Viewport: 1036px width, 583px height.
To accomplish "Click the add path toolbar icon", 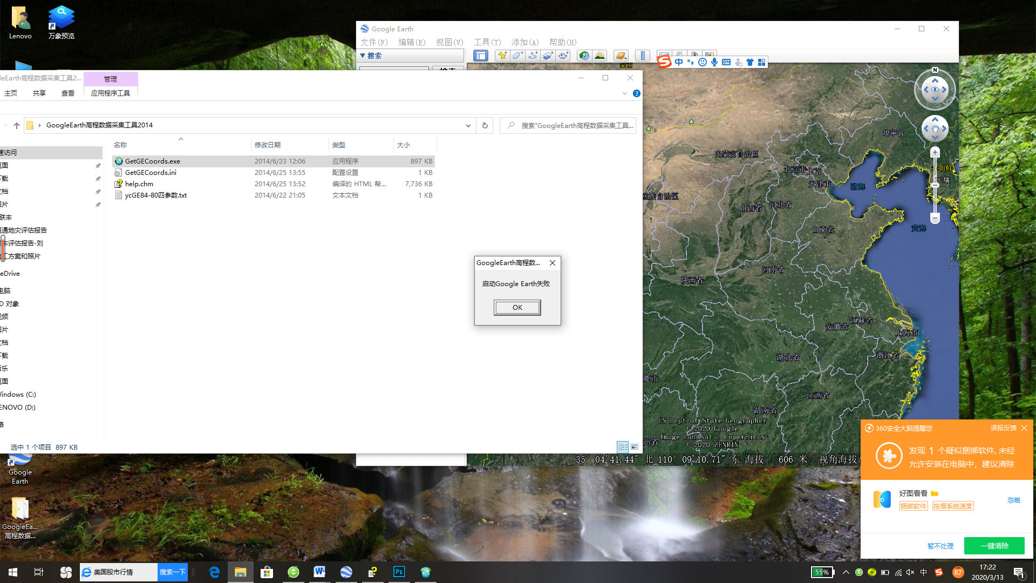I will [x=533, y=56].
